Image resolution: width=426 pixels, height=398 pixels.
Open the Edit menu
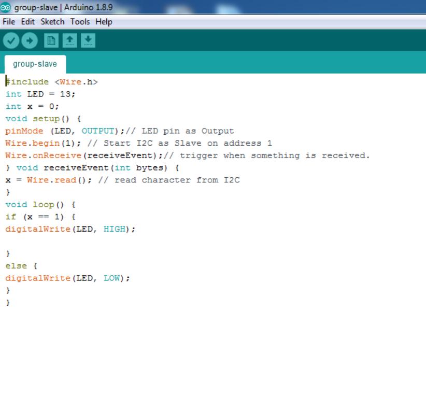27,22
